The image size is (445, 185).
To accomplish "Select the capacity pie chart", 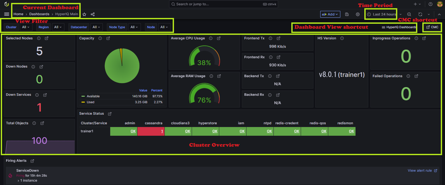I will point(122,66).
